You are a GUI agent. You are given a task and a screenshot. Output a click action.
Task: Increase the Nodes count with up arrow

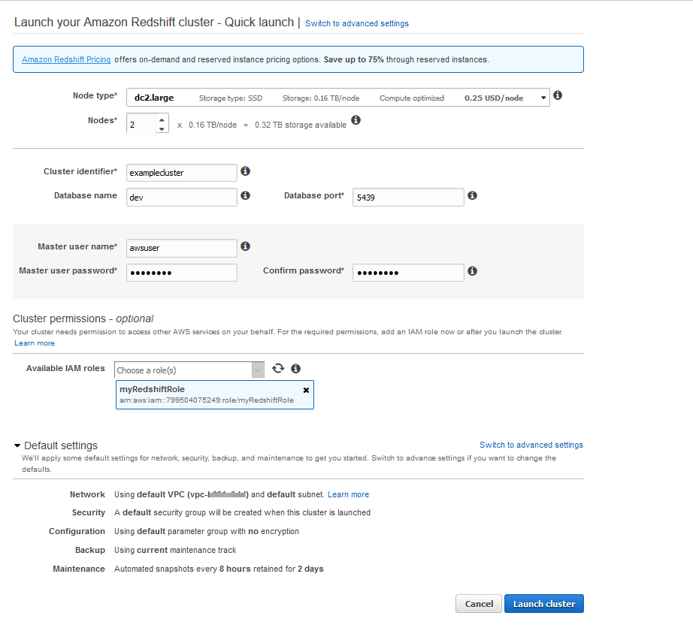click(162, 119)
